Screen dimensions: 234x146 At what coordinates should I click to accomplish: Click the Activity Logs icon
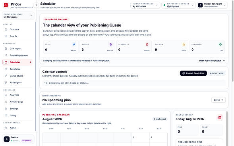[6, 102]
